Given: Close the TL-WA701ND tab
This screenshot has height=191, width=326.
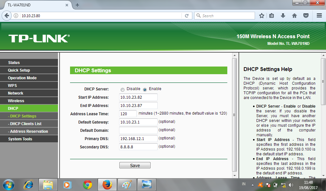Looking at the screenshot, I should pos(67,5).
